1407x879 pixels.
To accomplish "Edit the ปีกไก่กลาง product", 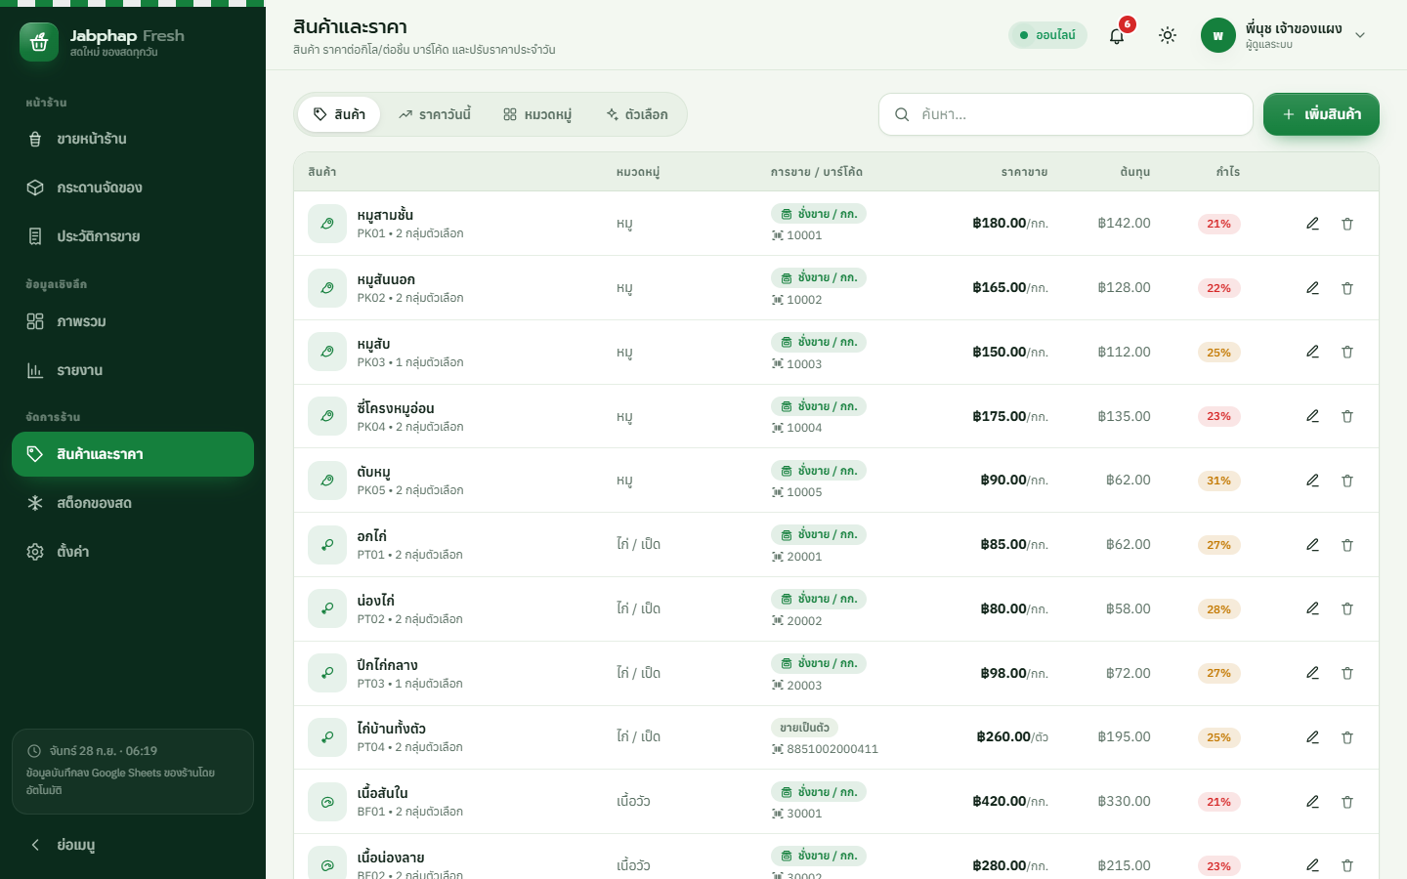I will point(1312,673).
